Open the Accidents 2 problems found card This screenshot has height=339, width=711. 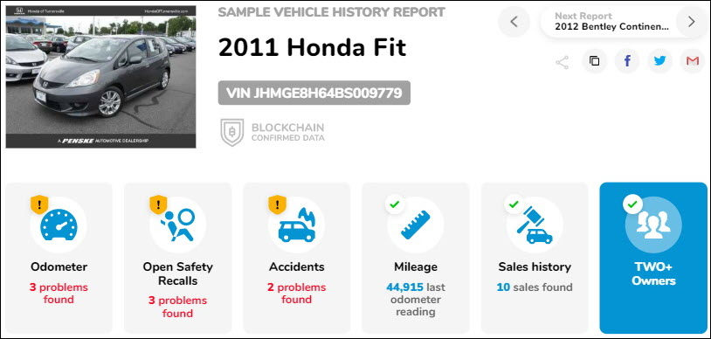pyautogui.click(x=297, y=258)
